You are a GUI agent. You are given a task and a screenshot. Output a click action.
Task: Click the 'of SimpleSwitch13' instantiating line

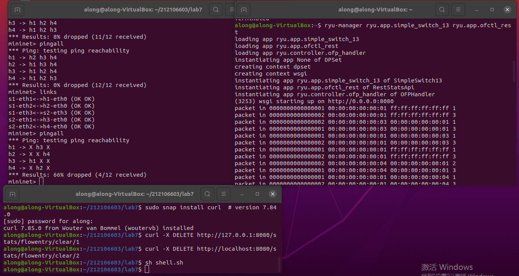click(338, 80)
